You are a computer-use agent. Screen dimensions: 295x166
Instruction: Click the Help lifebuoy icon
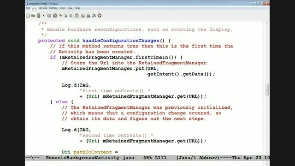[100, 16]
